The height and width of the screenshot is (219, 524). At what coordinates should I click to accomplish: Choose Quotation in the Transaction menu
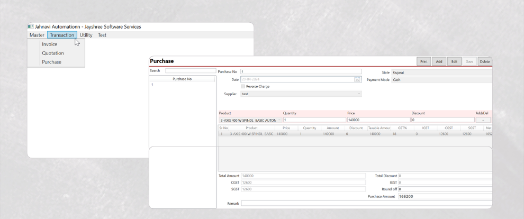tap(53, 53)
